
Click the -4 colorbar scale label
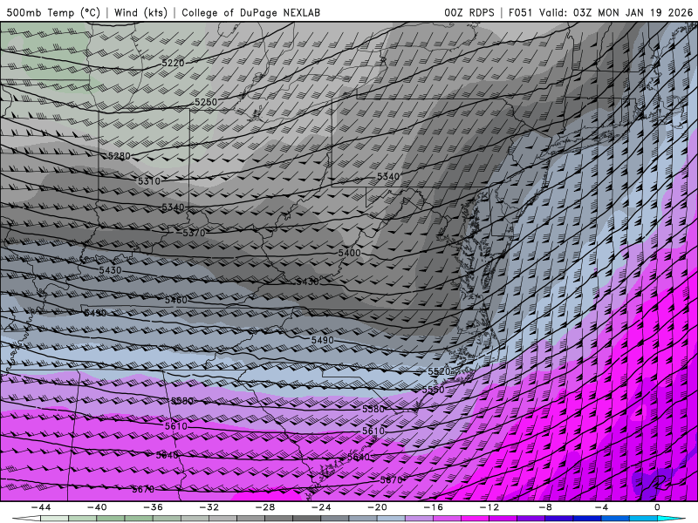click(602, 507)
